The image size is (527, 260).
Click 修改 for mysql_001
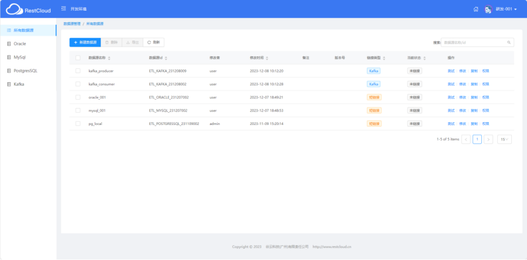point(463,110)
